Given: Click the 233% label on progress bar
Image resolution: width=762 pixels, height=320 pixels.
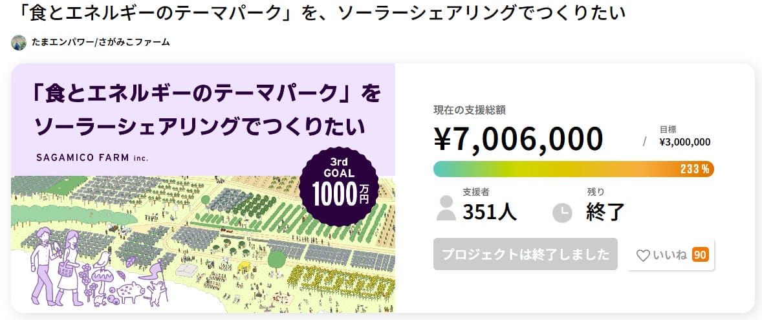Looking at the screenshot, I should coord(695,169).
